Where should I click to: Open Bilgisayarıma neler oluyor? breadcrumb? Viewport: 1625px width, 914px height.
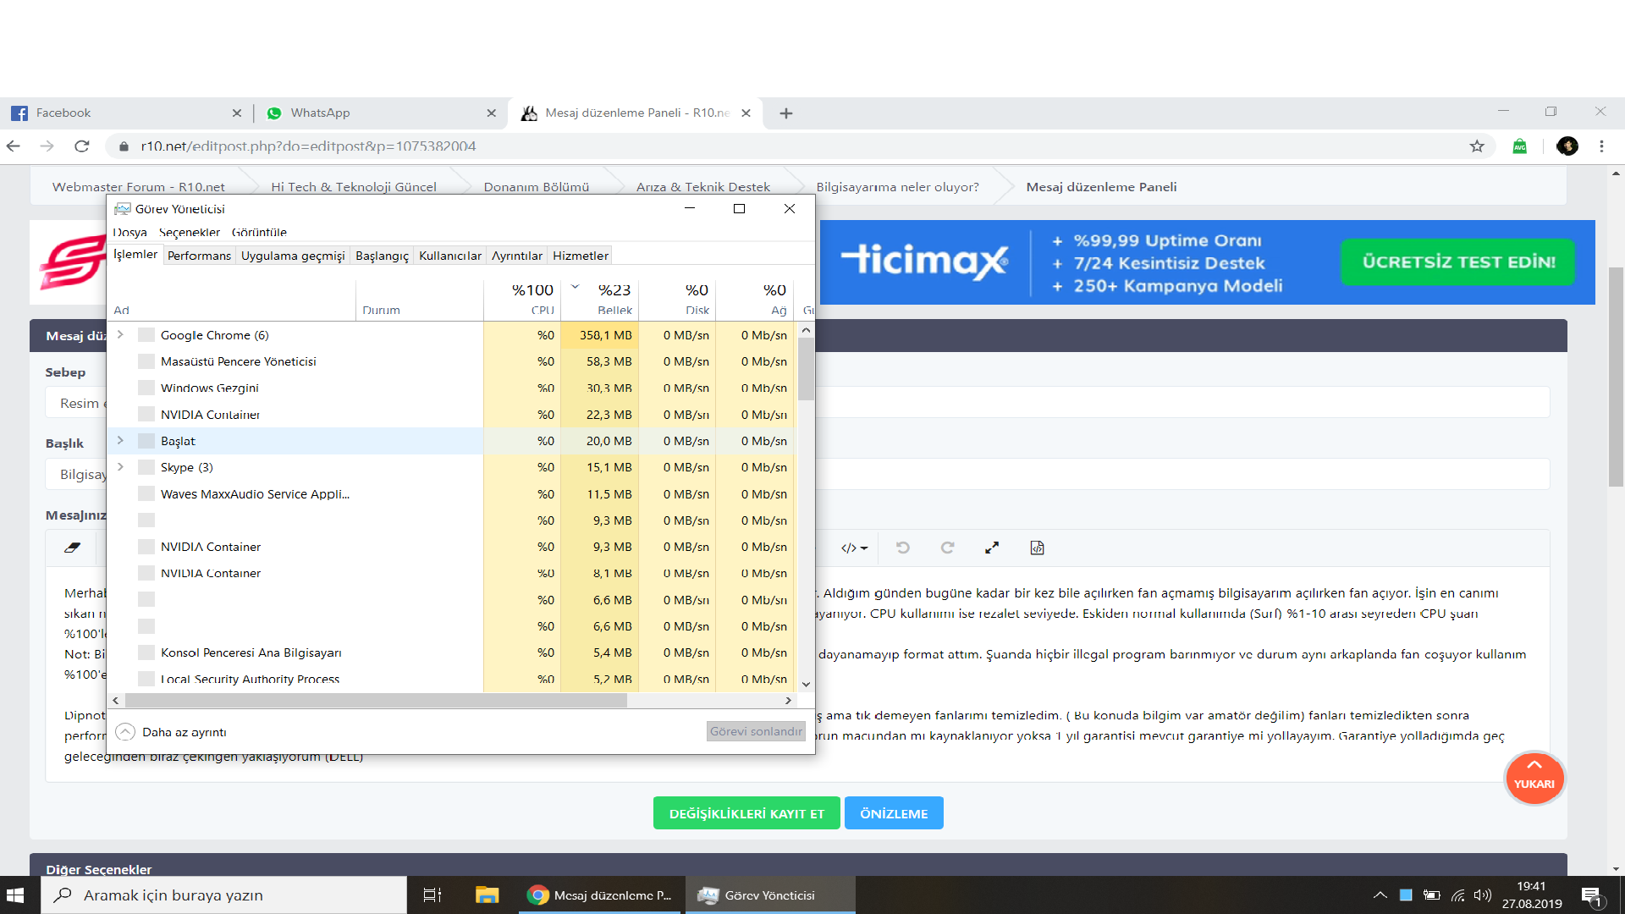pos(897,187)
